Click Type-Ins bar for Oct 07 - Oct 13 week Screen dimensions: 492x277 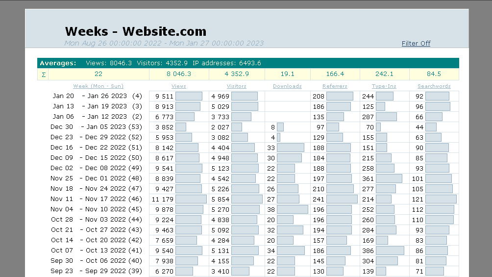pyautogui.click(x=390, y=251)
